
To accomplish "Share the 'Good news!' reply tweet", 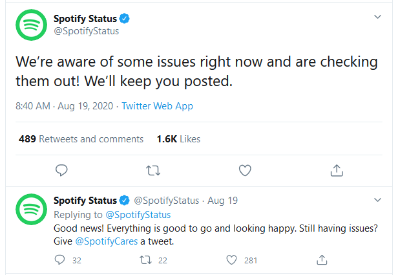I will [322, 259].
